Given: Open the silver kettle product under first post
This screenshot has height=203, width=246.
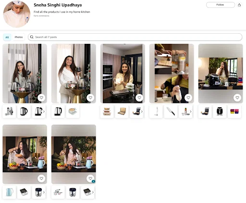Looking at the screenshot, I should coord(24,111).
